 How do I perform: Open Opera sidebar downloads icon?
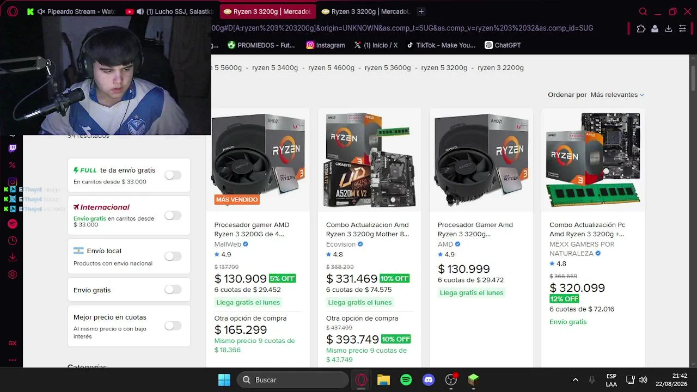pyautogui.click(x=13, y=258)
